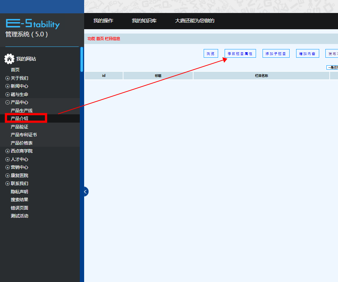338x282 pixels.
Task: Click the 添加子栏目 button
Action: pos(276,53)
